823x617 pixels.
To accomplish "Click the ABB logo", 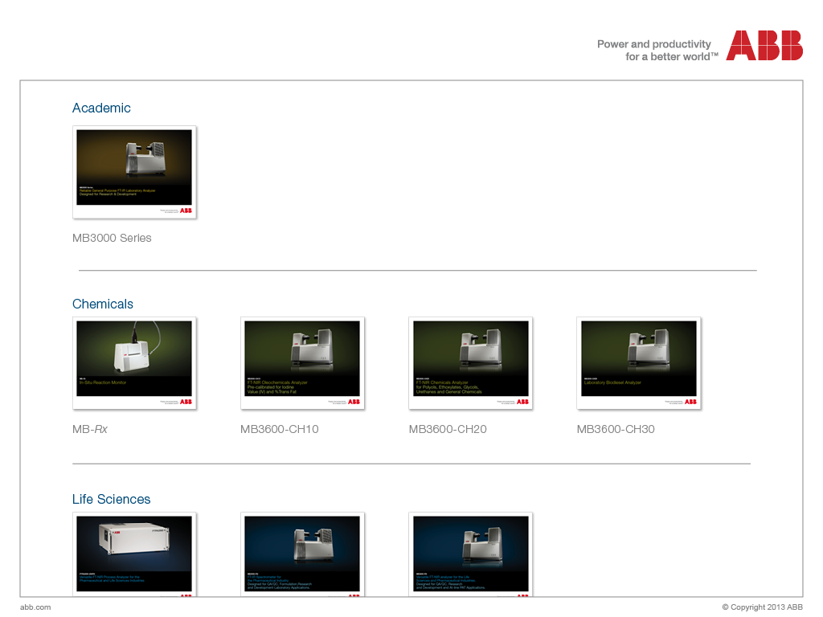I will pyautogui.click(x=764, y=46).
